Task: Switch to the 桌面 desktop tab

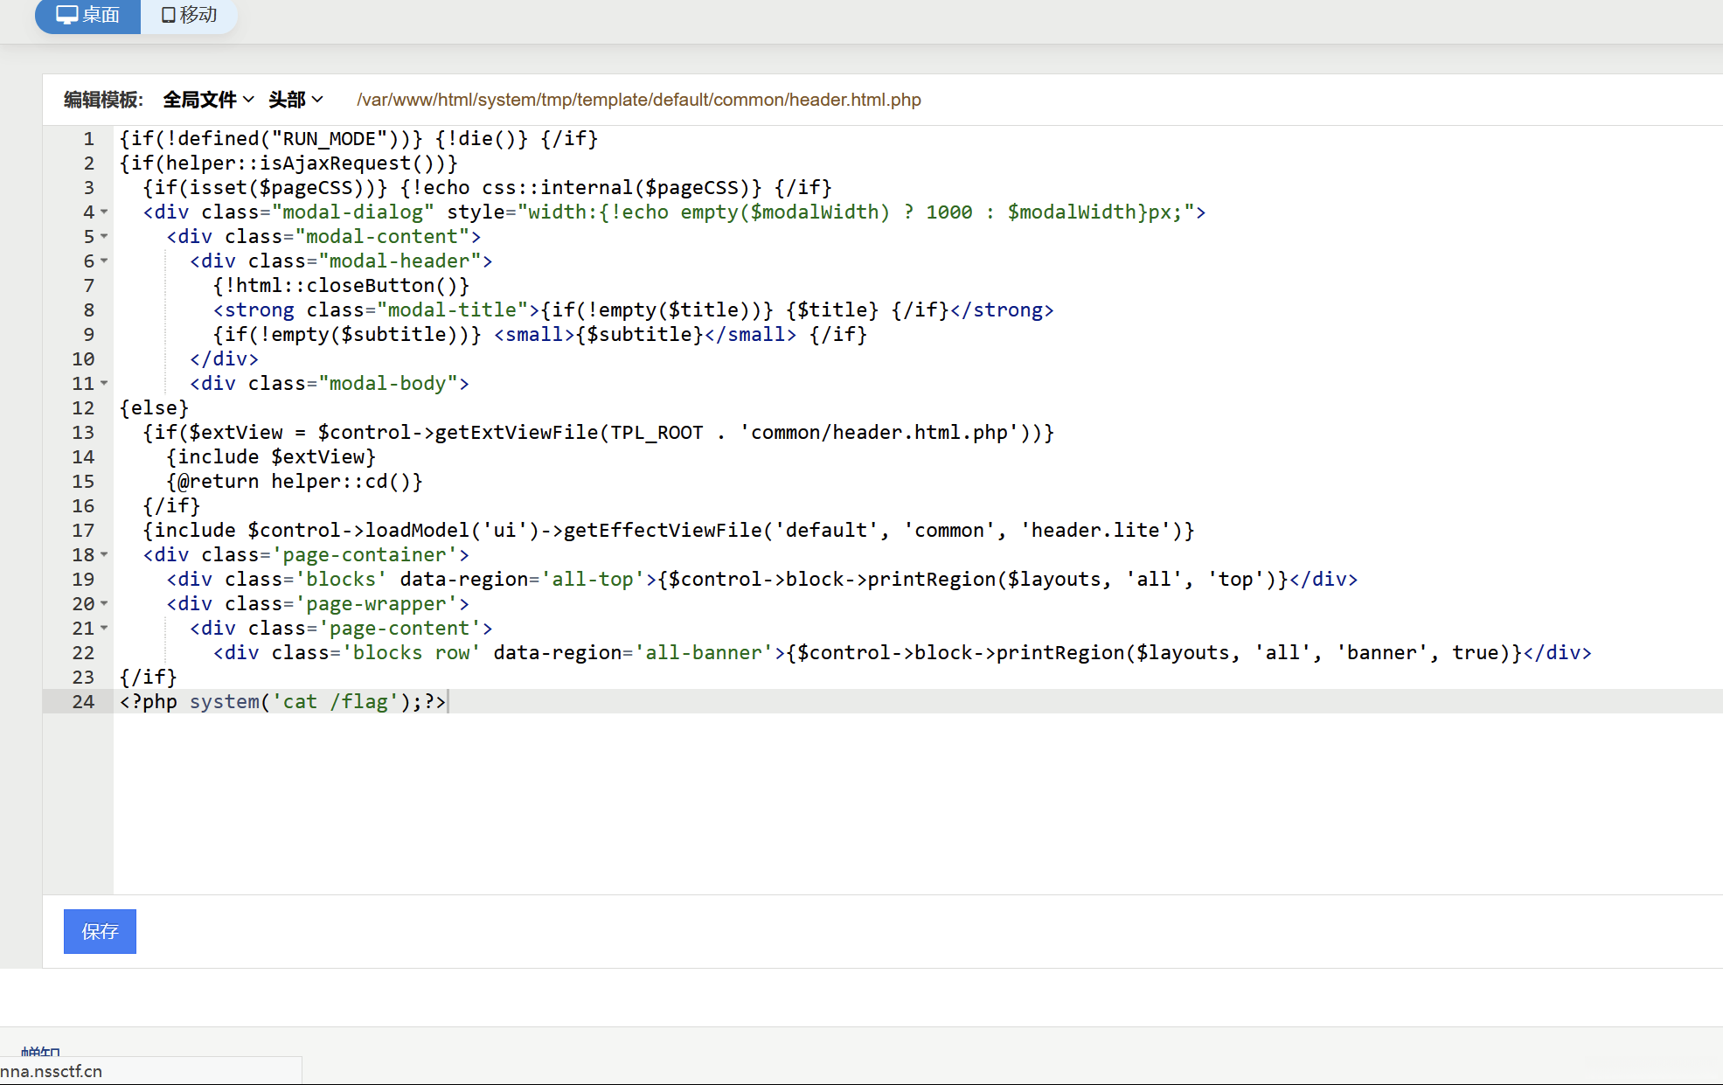Action: point(87,15)
